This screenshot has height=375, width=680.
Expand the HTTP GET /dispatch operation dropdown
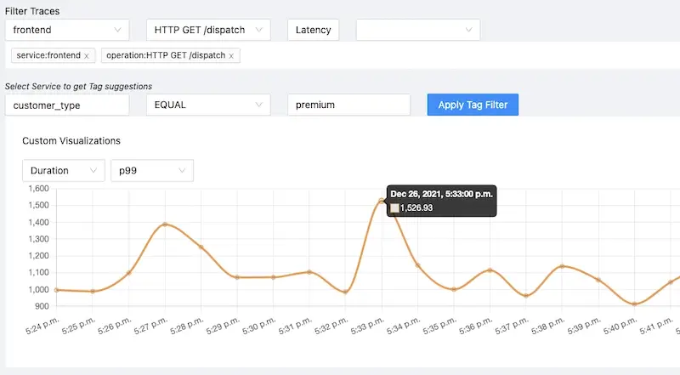208,30
